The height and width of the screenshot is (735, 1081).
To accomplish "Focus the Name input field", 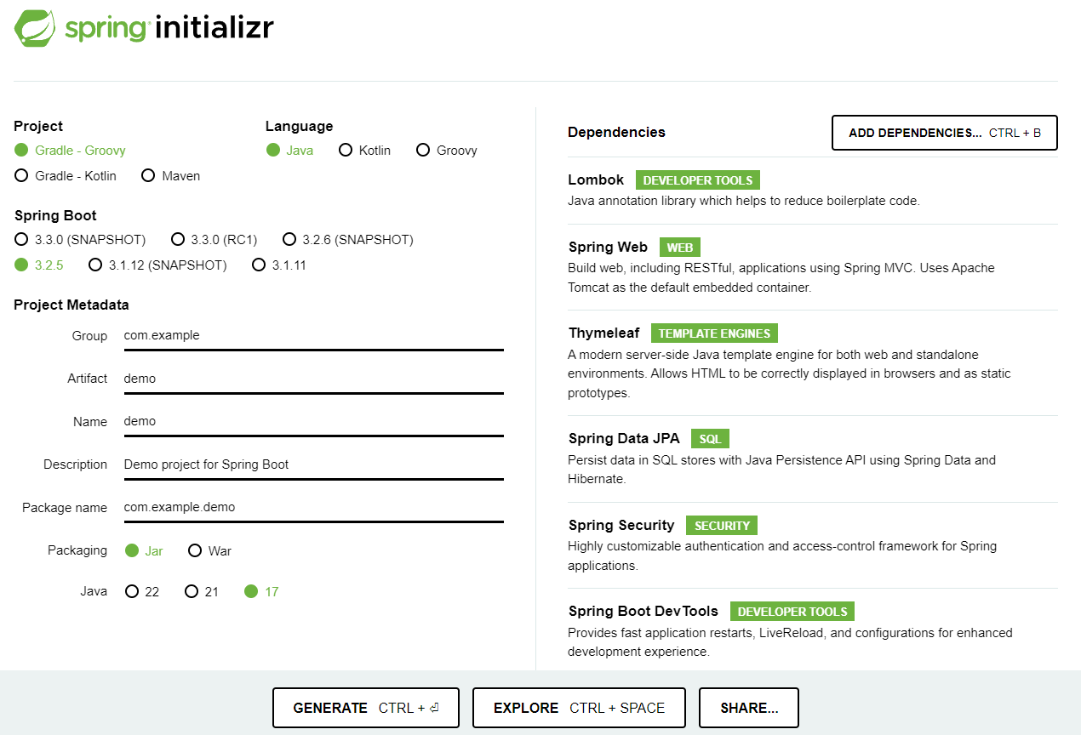I will point(313,422).
